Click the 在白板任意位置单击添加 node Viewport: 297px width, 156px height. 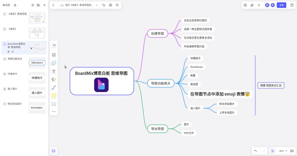coord(198,38)
